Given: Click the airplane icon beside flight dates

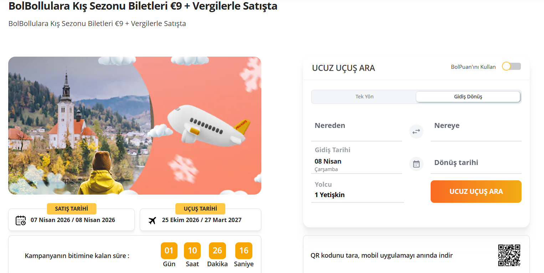Looking at the screenshot, I should click(x=152, y=220).
